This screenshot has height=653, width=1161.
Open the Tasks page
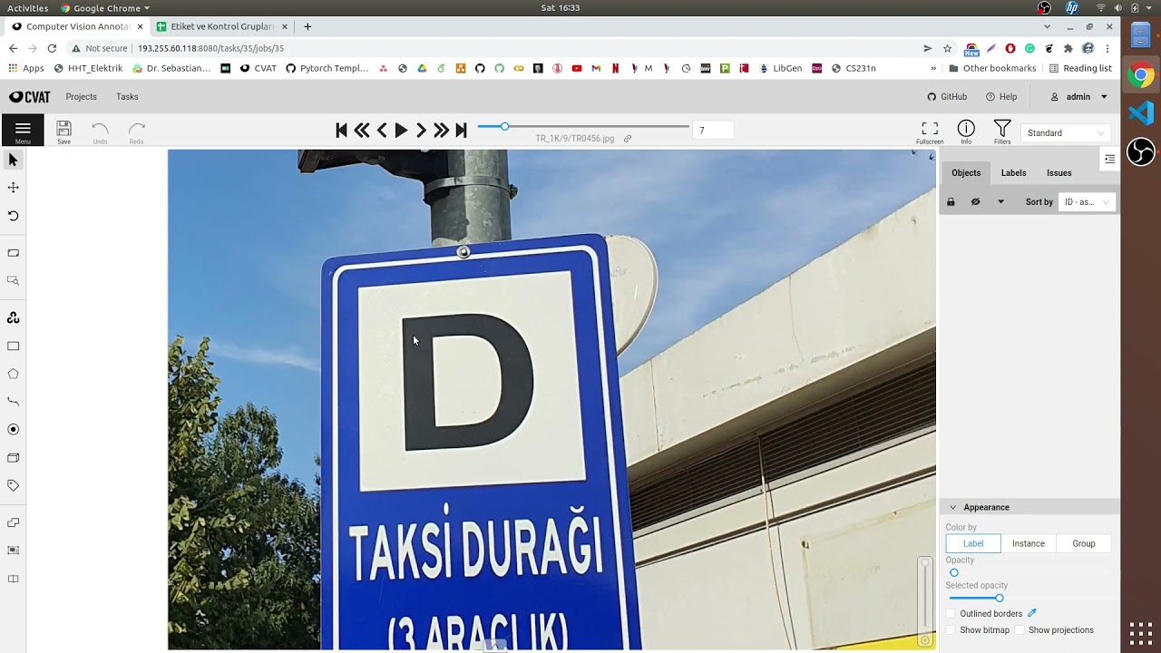[127, 97]
